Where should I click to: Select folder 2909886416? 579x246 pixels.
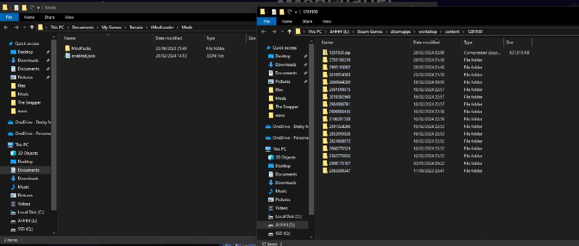(339, 112)
